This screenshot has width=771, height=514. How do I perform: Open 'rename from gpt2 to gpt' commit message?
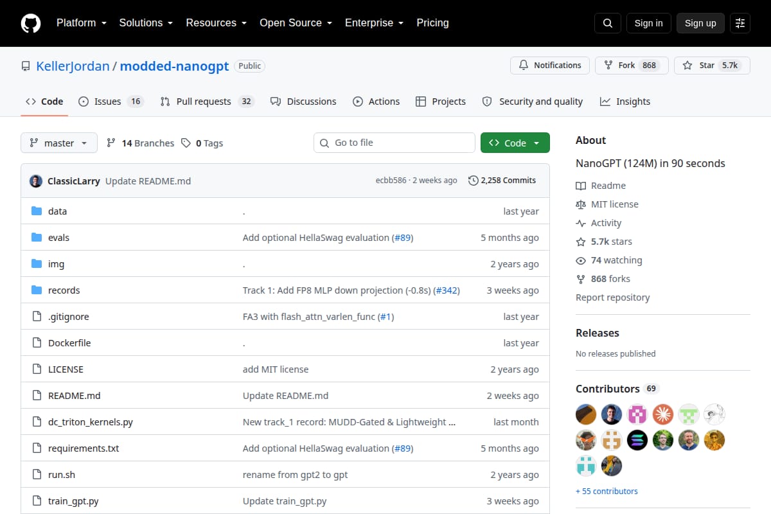coord(296,475)
